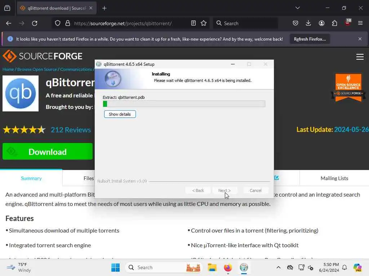
Task: Click the Firefox forward arrow
Action: (22, 23)
